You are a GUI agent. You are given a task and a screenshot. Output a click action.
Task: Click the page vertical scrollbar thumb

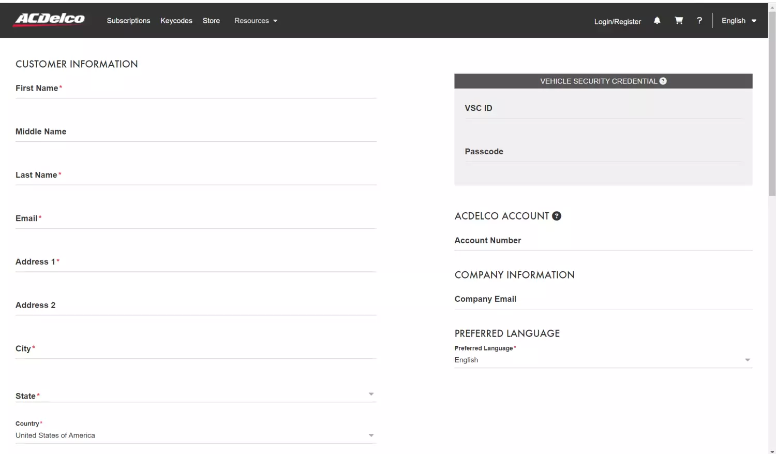(772, 104)
